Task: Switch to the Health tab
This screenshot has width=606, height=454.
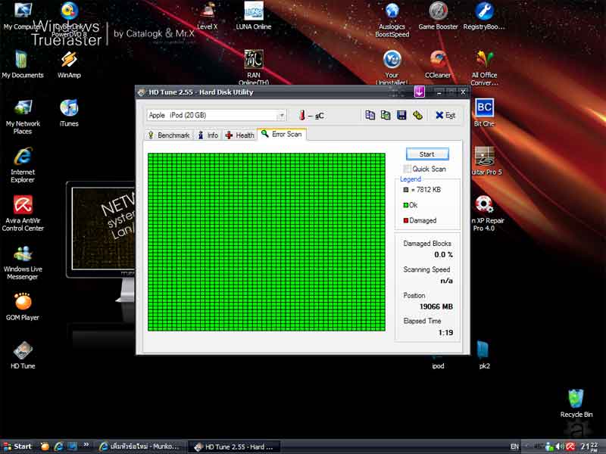Action: (x=239, y=135)
